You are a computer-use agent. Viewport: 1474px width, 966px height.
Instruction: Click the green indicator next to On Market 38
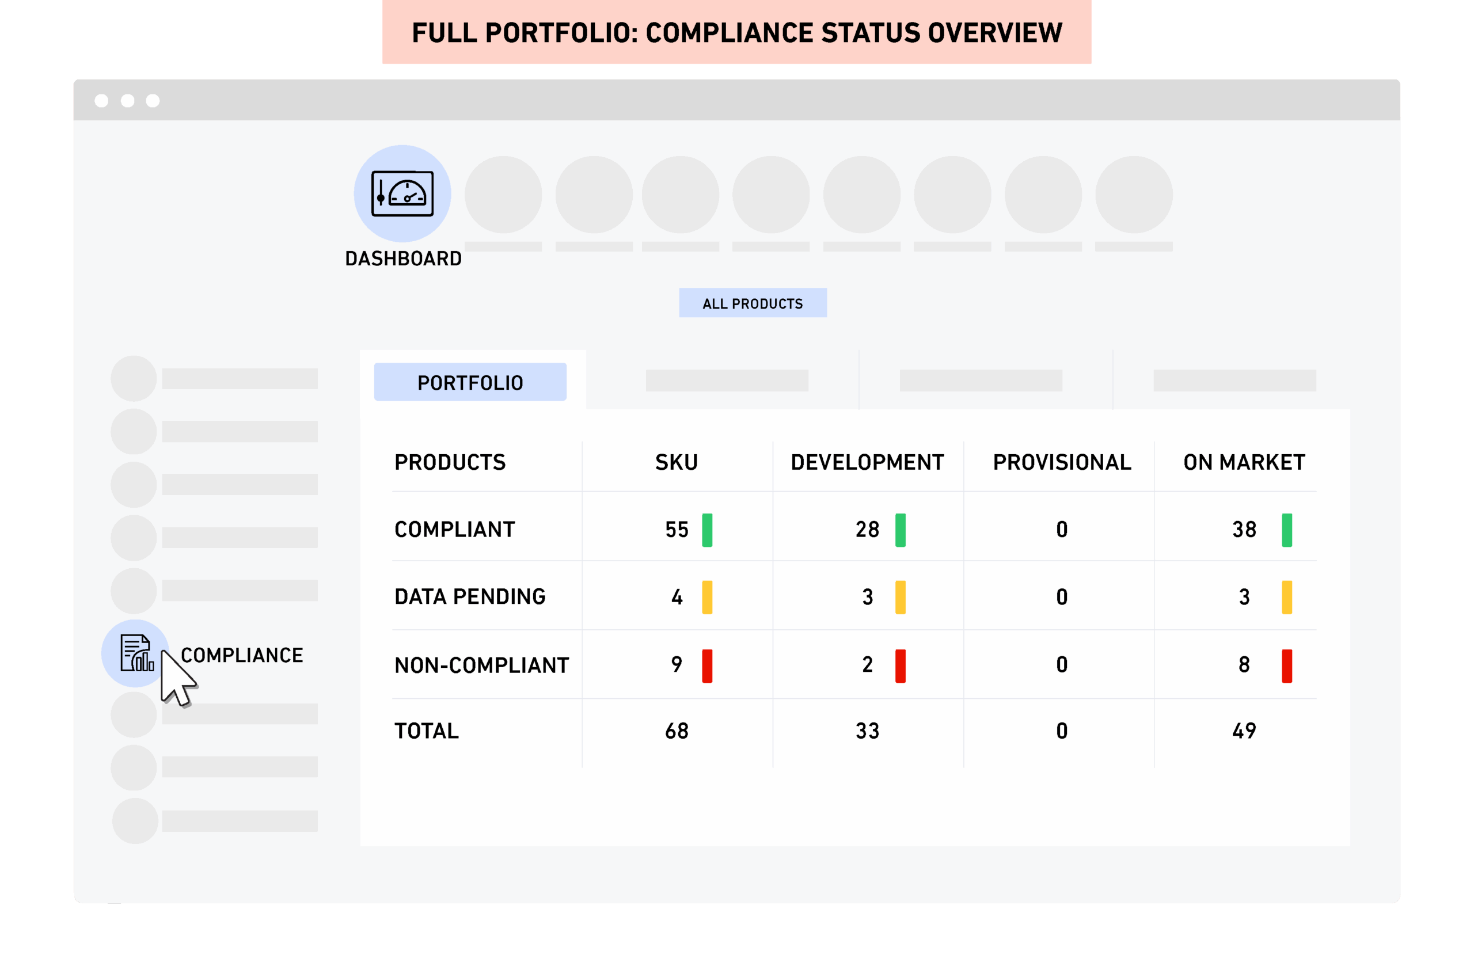point(1286,530)
